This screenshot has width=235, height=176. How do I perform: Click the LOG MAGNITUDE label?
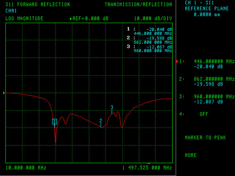click(x=24, y=18)
